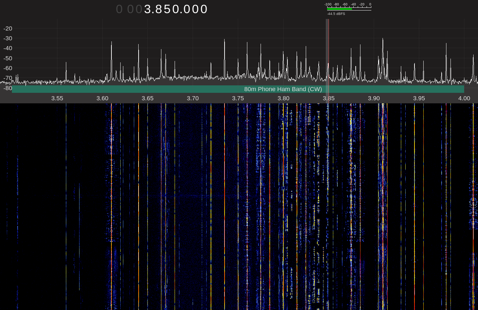This screenshot has height=310, width=478.
Task: Click the 3.70 frequency axis label
Action: click(193, 98)
